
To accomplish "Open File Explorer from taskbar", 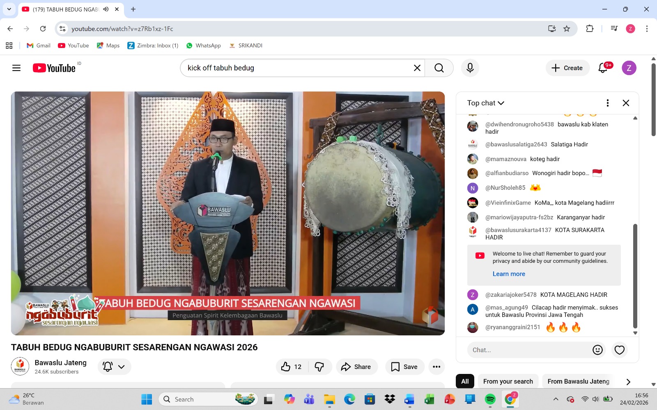I will (x=329, y=399).
